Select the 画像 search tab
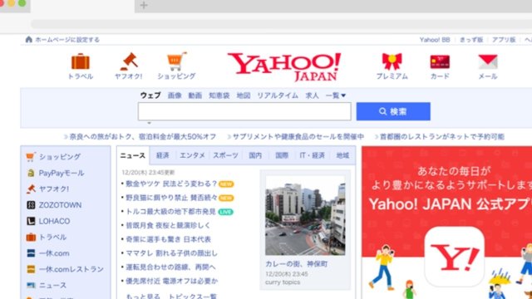 pyautogui.click(x=175, y=96)
